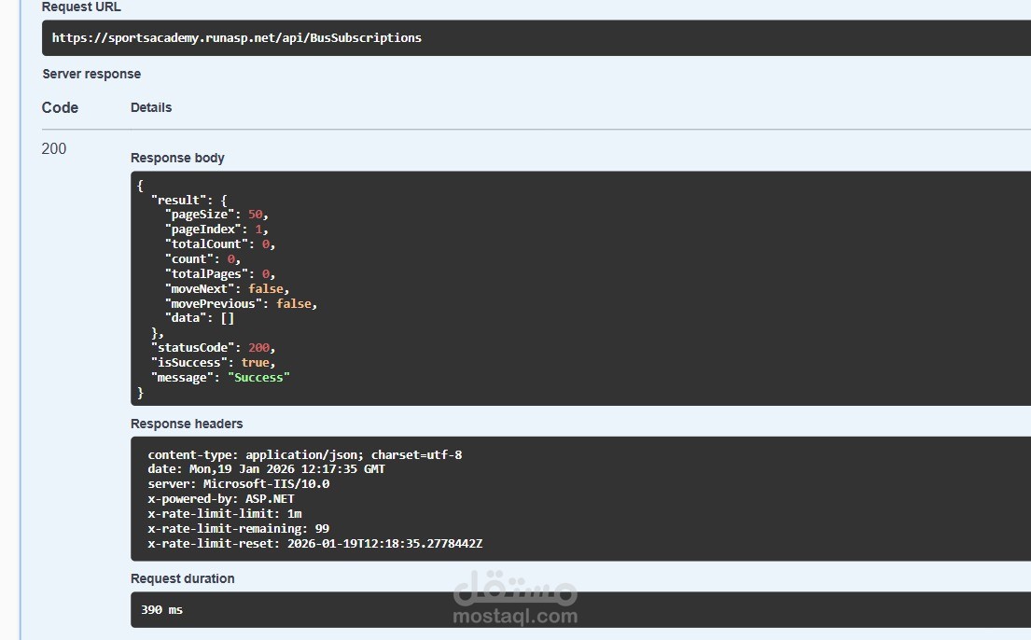Click the "totalCount": 0 line
Image resolution: width=1031 pixels, height=640 pixels.
click(220, 244)
